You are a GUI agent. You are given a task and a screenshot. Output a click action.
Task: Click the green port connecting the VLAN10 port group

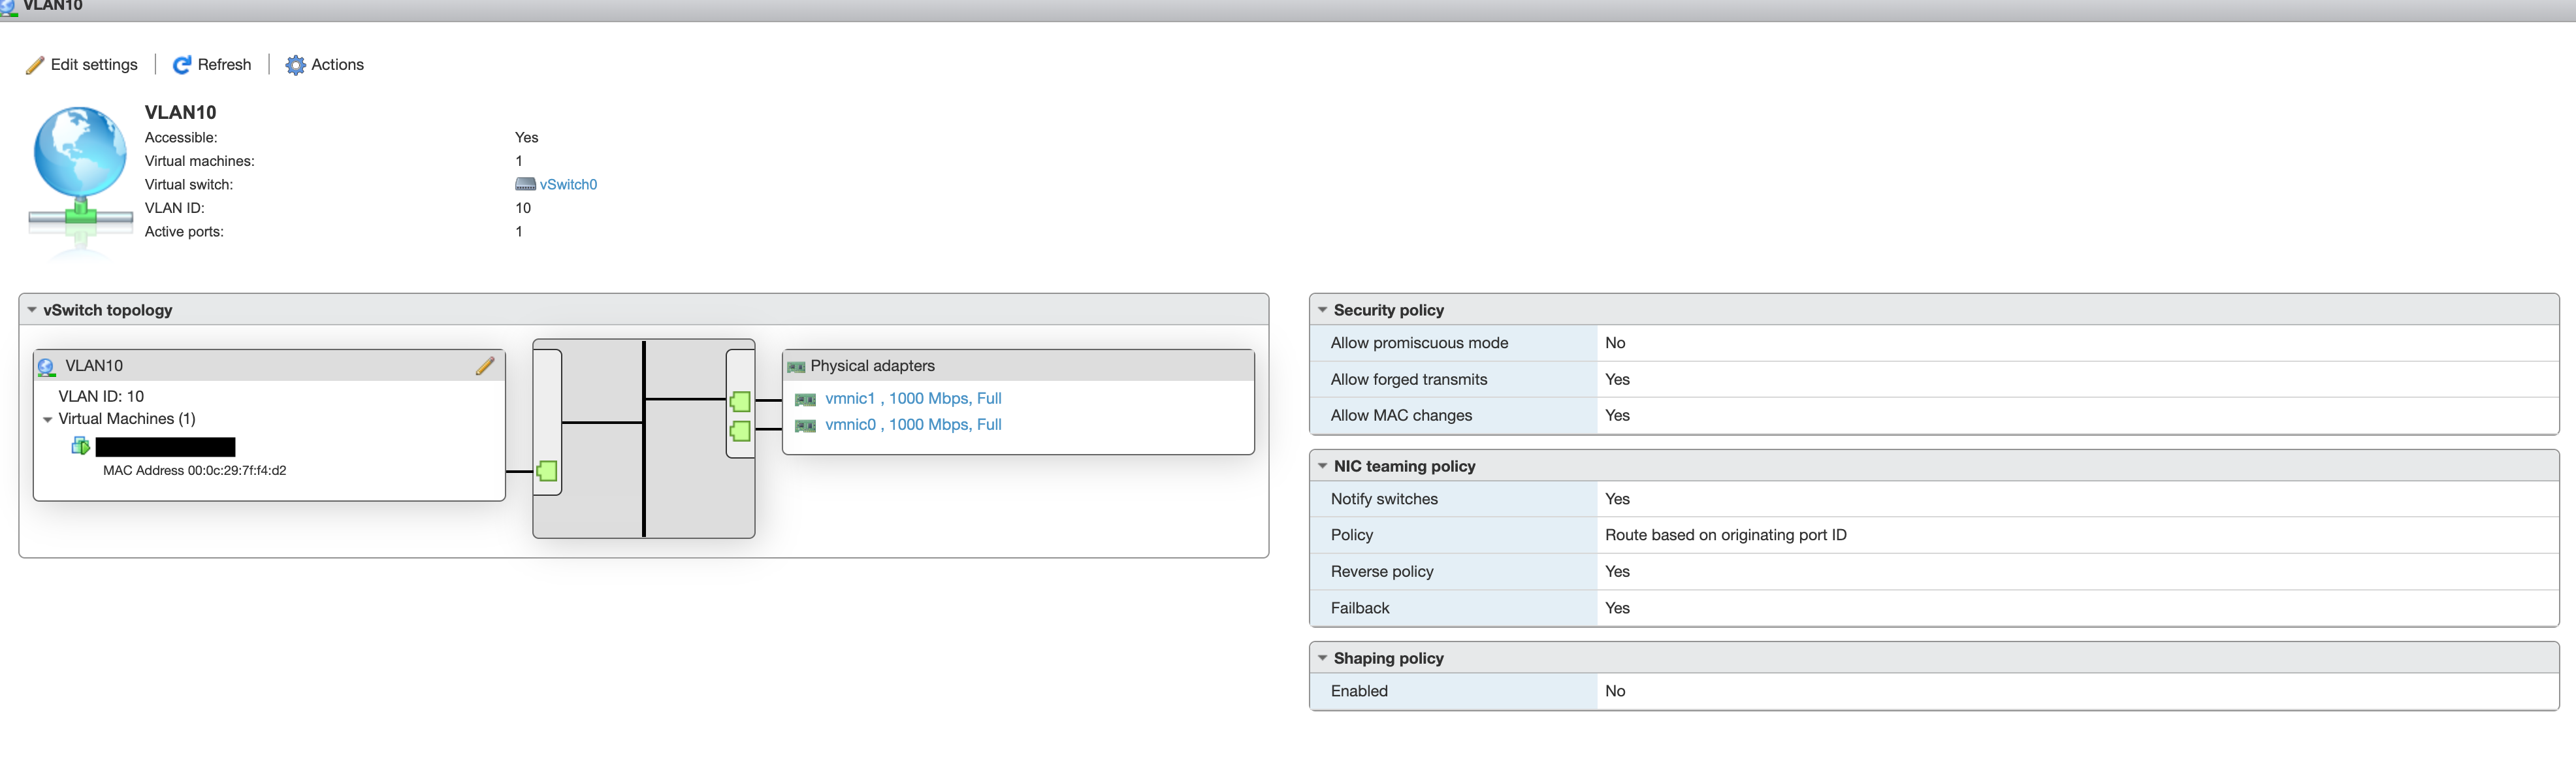tap(547, 471)
